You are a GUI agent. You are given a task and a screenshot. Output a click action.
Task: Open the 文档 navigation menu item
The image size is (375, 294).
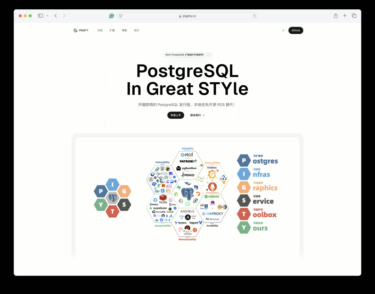click(100, 31)
